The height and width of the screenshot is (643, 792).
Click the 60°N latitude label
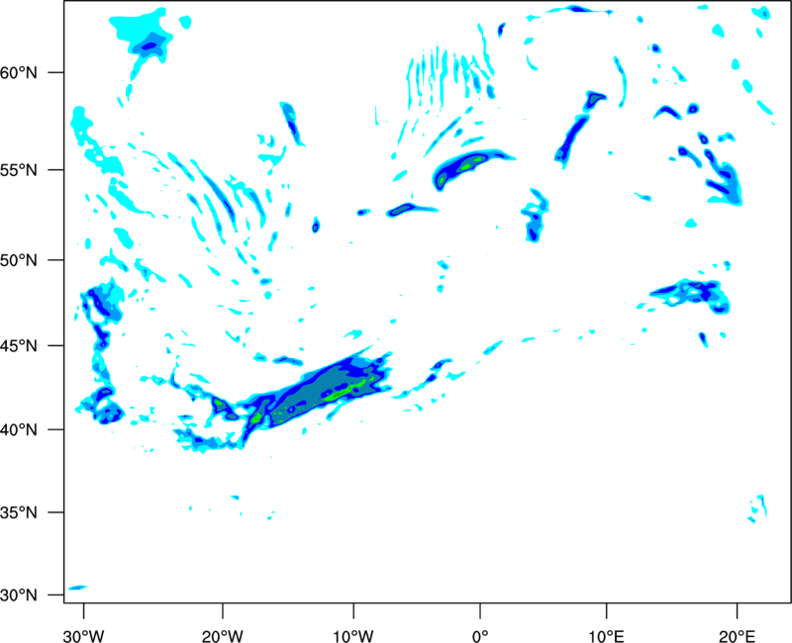19,73
